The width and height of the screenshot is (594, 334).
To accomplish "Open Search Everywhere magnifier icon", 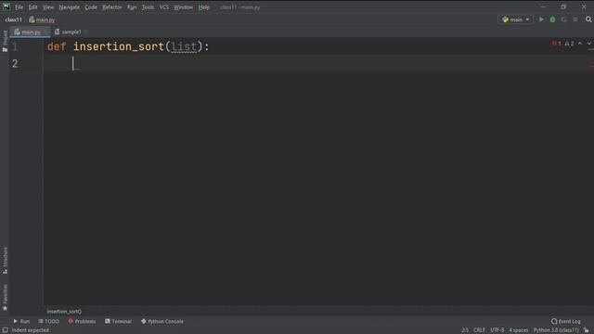I will (588, 19).
